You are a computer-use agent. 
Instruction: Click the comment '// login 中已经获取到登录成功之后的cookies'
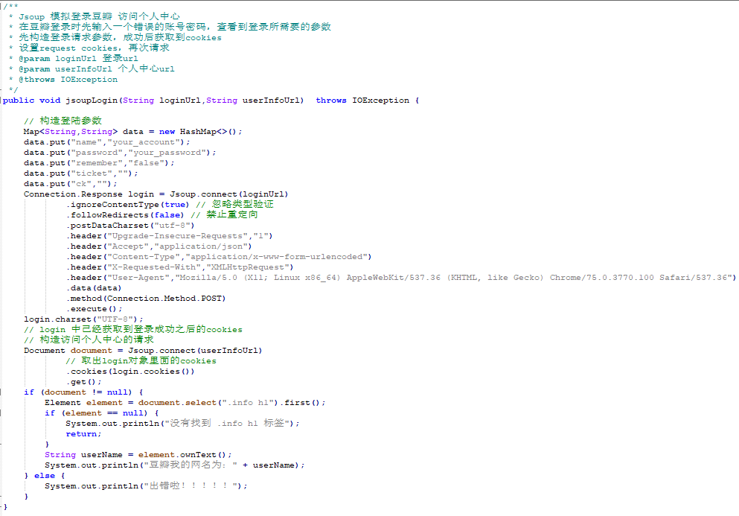point(133,329)
